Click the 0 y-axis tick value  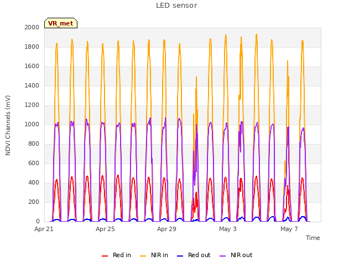[38, 222]
